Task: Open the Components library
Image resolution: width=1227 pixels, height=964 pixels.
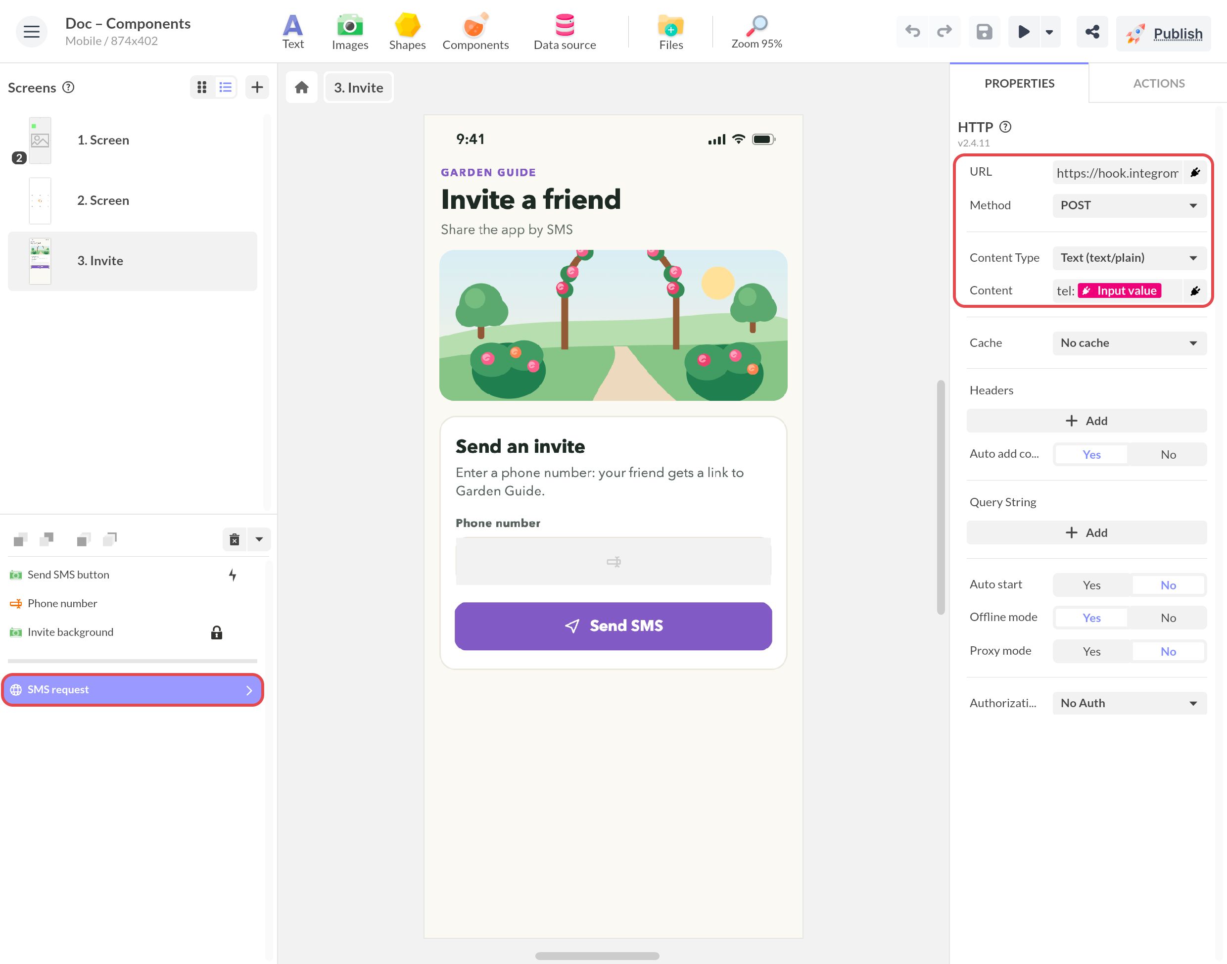Action: [475, 32]
